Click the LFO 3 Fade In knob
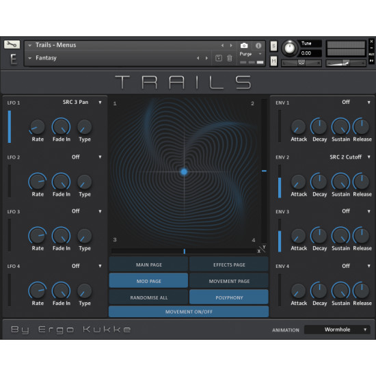376x376 pixels. click(61, 236)
